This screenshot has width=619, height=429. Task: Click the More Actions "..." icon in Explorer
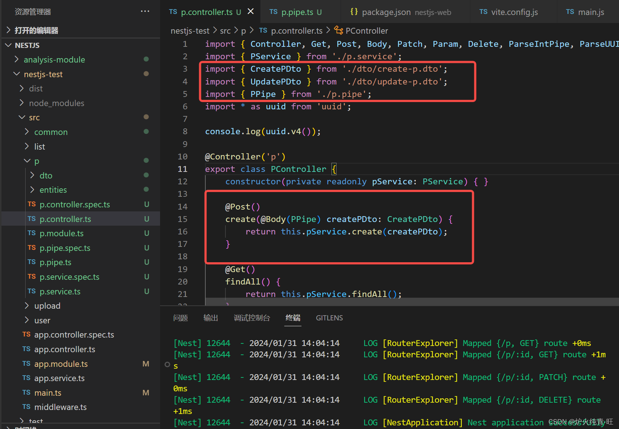click(x=145, y=11)
